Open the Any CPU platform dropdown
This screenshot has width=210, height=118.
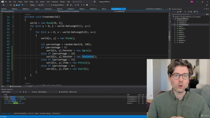pos(44,5)
